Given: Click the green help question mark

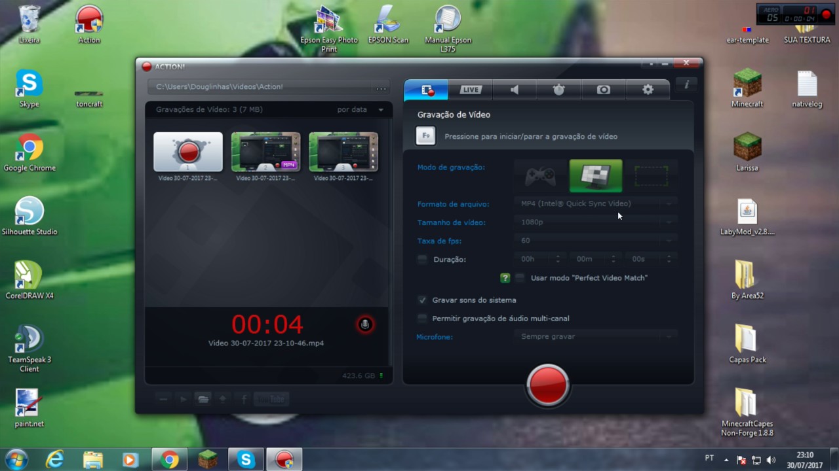Looking at the screenshot, I should point(505,278).
